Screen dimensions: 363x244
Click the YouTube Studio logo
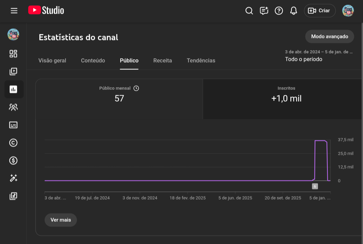coord(46,10)
